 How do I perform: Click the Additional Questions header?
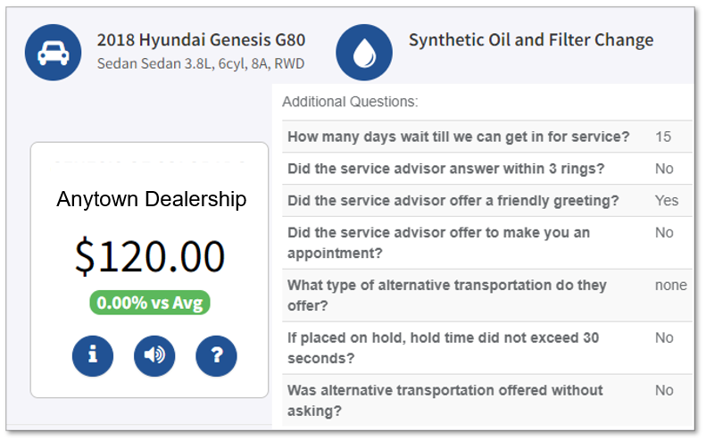tap(350, 102)
